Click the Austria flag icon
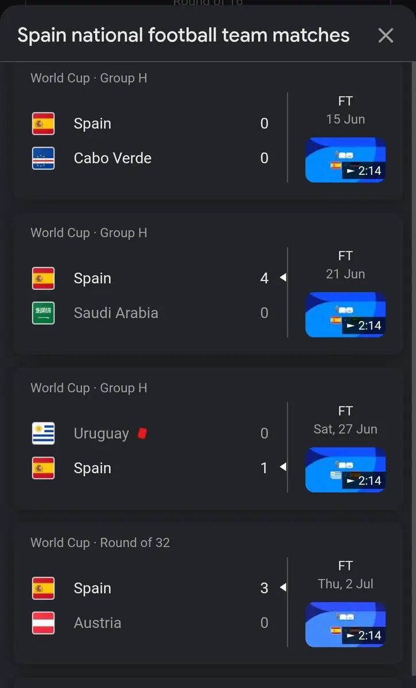The height and width of the screenshot is (688, 416). click(43, 623)
